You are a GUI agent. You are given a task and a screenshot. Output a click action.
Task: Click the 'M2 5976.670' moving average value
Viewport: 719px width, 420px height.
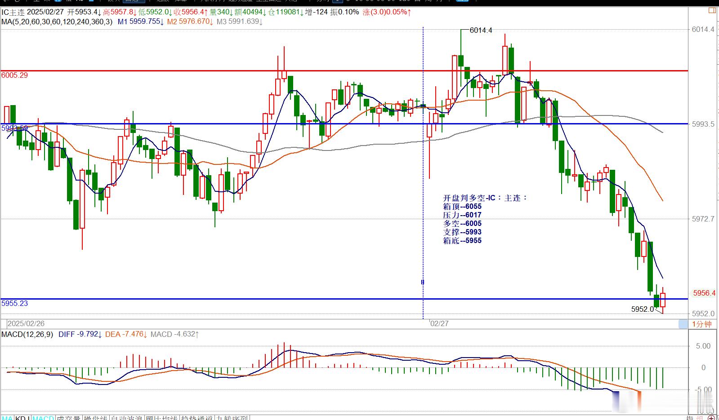pyautogui.click(x=189, y=21)
